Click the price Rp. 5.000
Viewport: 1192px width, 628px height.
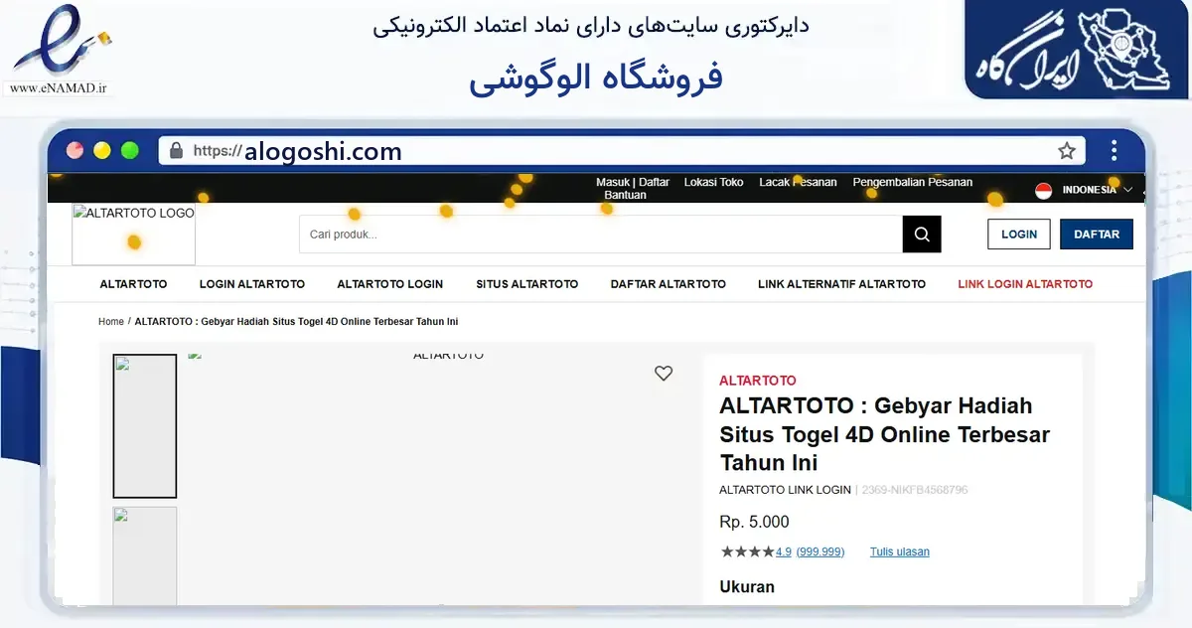pyautogui.click(x=754, y=522)
